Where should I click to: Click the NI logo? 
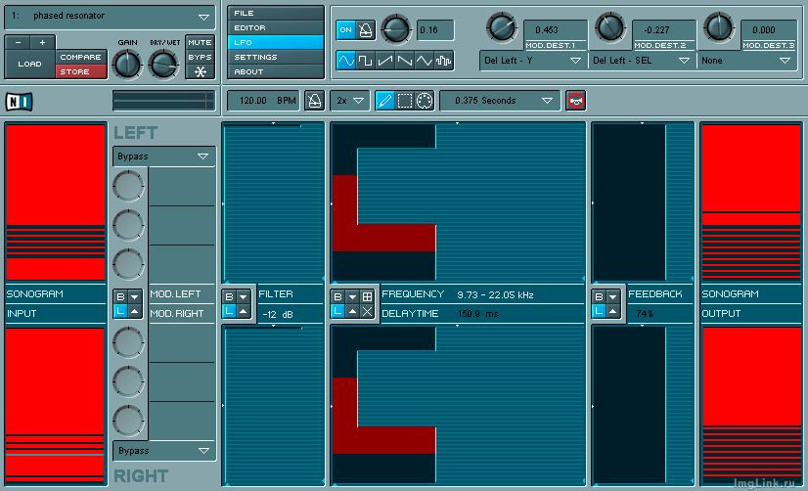coord(19,102)
